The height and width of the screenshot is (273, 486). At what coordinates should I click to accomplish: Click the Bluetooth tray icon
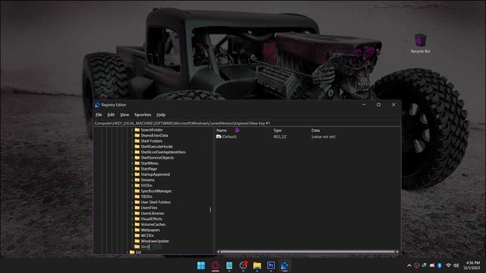[x=440, y=265]
